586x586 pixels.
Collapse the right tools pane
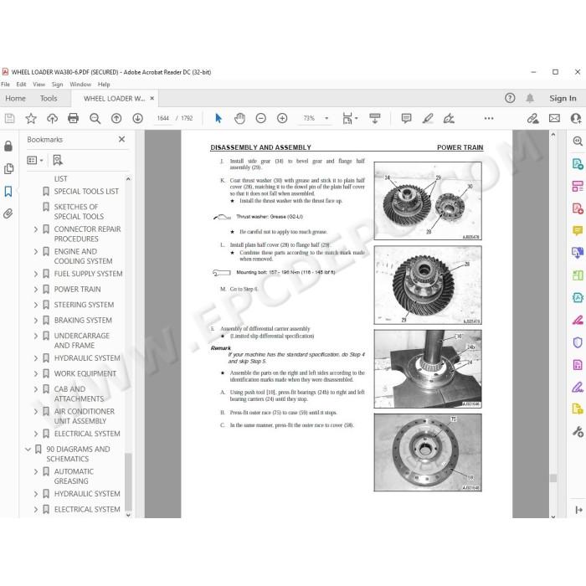point(578,509)
